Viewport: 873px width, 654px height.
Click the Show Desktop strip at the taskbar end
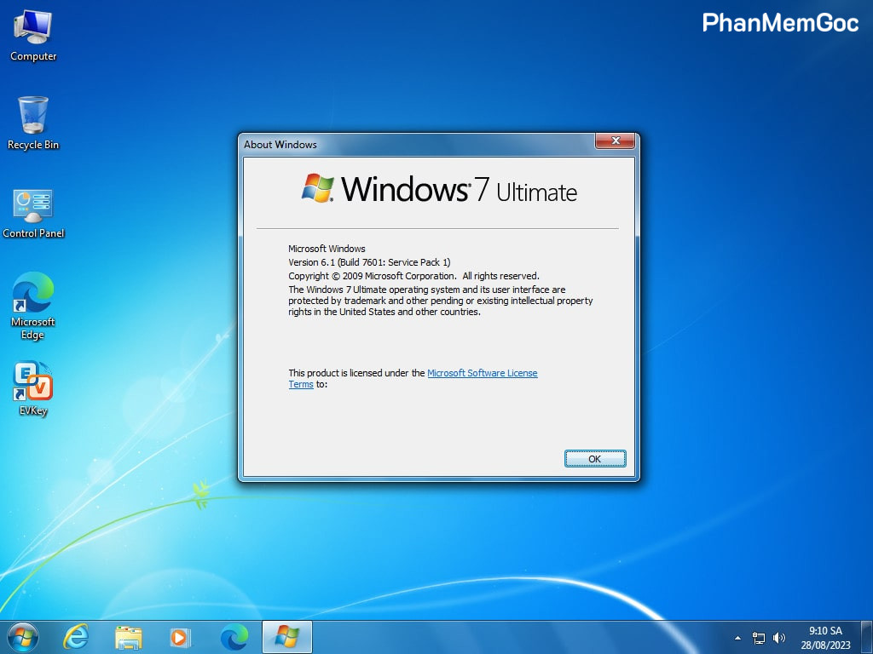tap(868, 638)
